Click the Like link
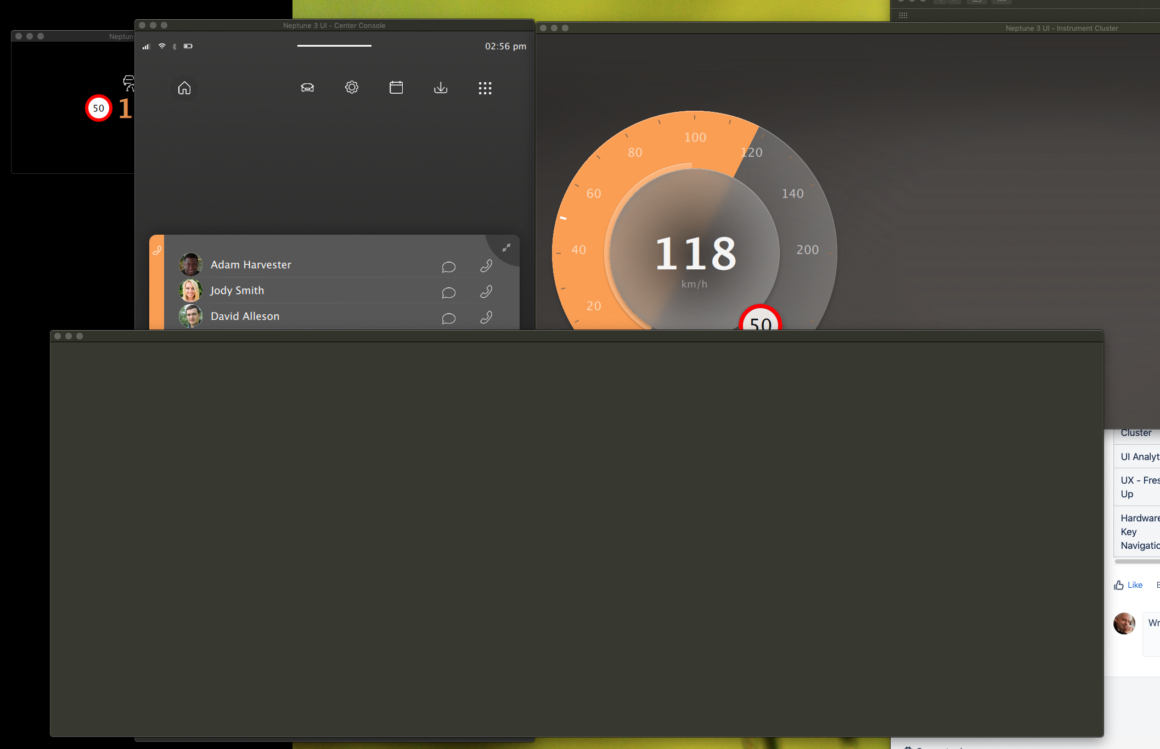 click(1134, 585)
